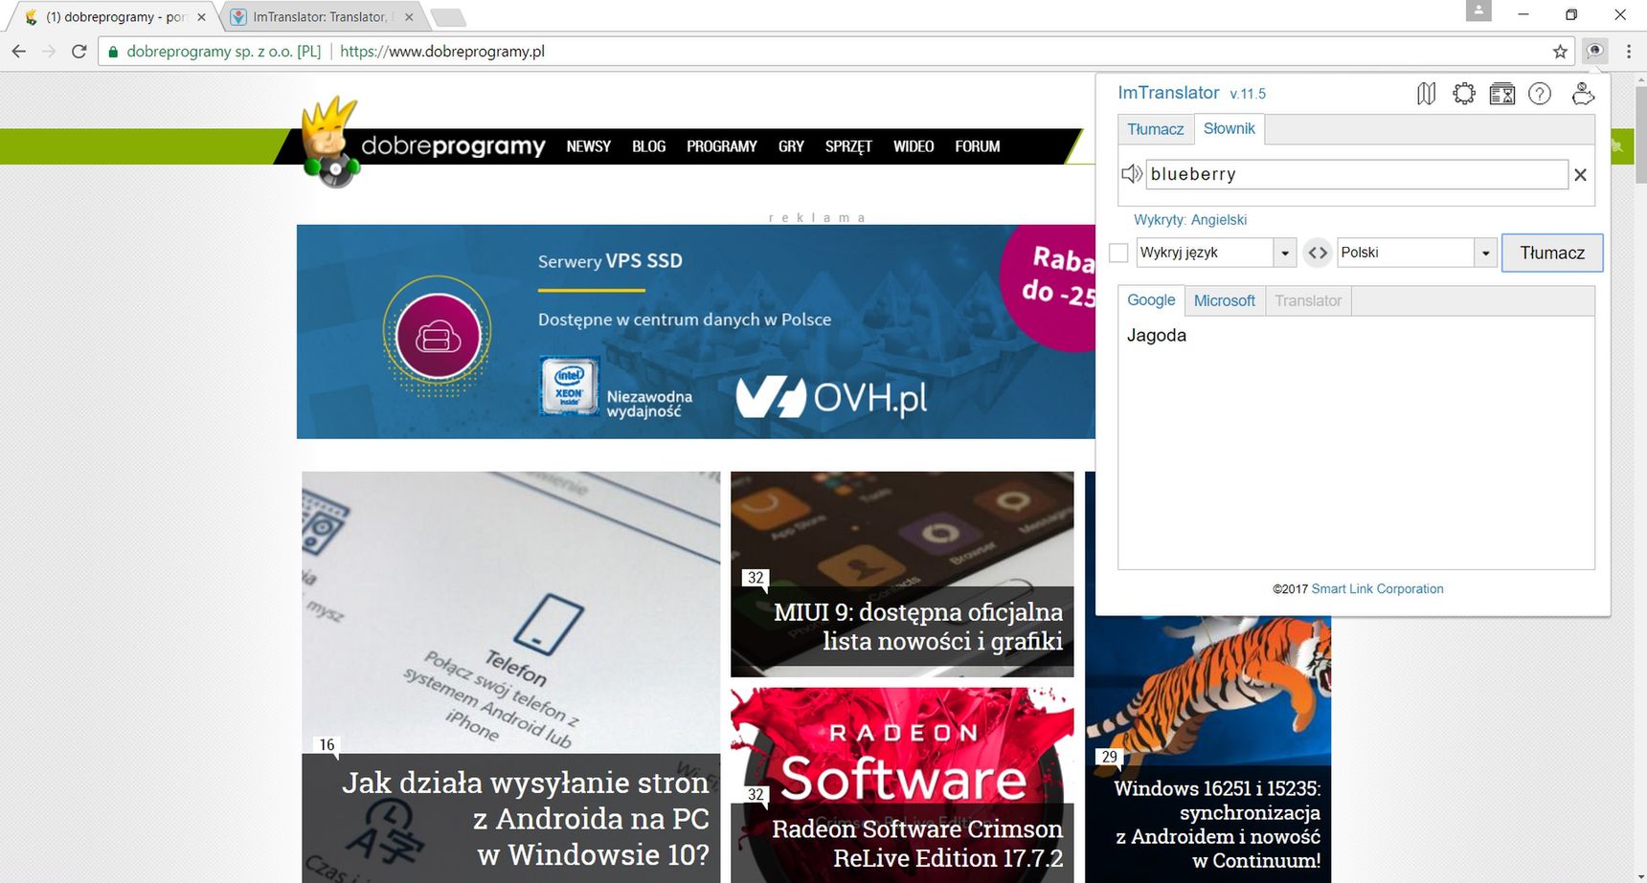The image size is (1647, 883).
Task: Toggle the language lock checkbox
Action: [x=1118, y=253]
